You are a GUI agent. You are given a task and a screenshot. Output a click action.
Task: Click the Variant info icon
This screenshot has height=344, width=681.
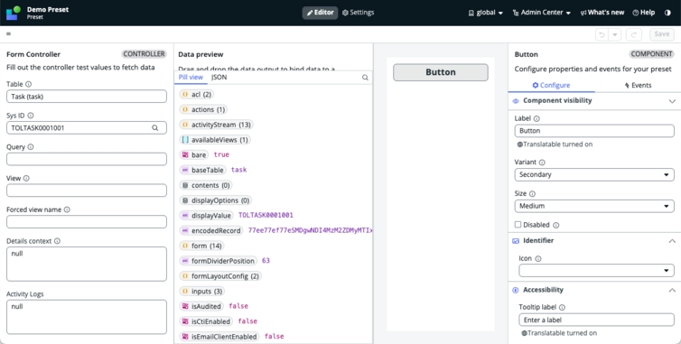tap(542, 163)
